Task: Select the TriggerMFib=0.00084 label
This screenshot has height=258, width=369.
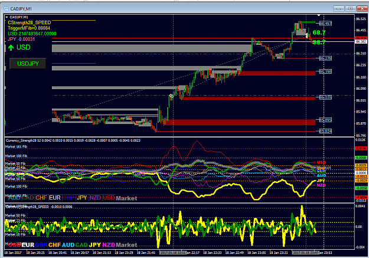Action: 29,28
